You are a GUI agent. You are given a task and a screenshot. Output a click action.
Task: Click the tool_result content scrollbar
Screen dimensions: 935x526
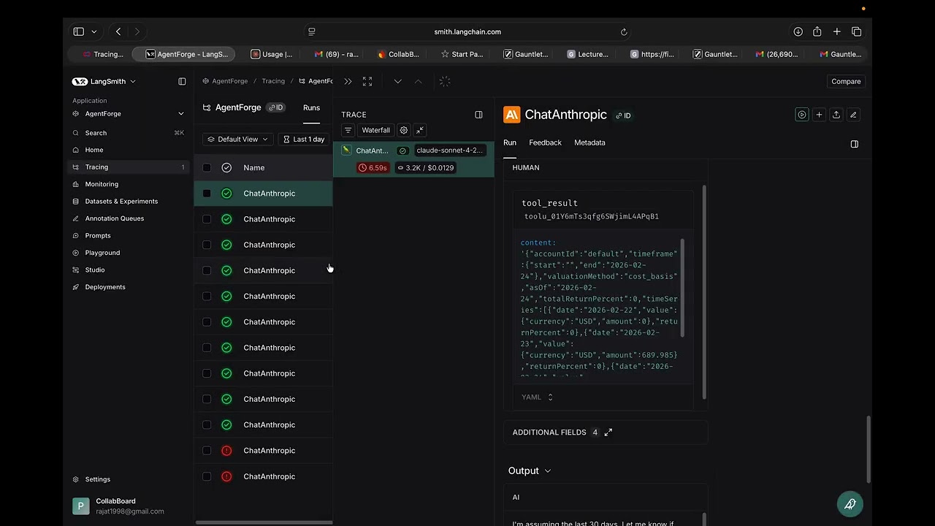[x=682, y=287]
